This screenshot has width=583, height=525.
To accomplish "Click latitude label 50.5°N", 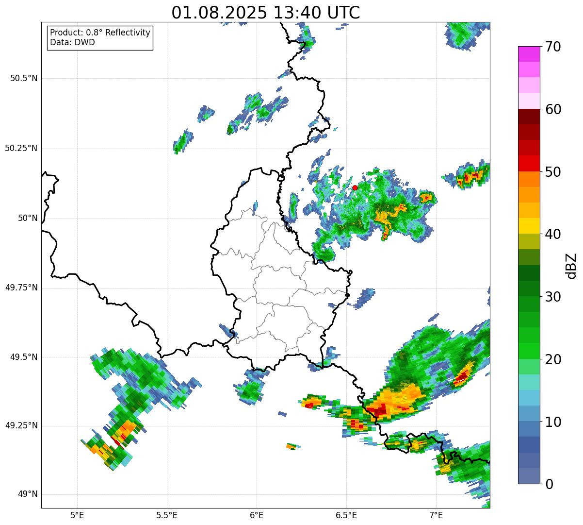I will click(24, 78).
